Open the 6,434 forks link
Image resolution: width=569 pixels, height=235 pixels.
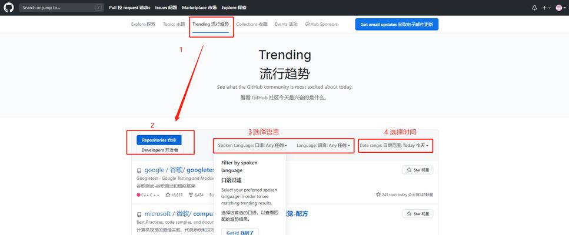coord(197,195)
